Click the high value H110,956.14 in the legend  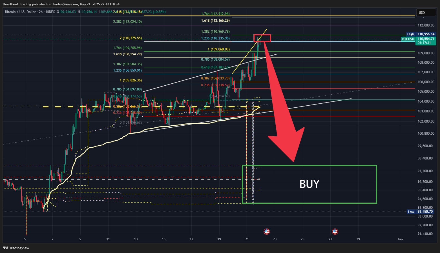(x=87, y=12)
